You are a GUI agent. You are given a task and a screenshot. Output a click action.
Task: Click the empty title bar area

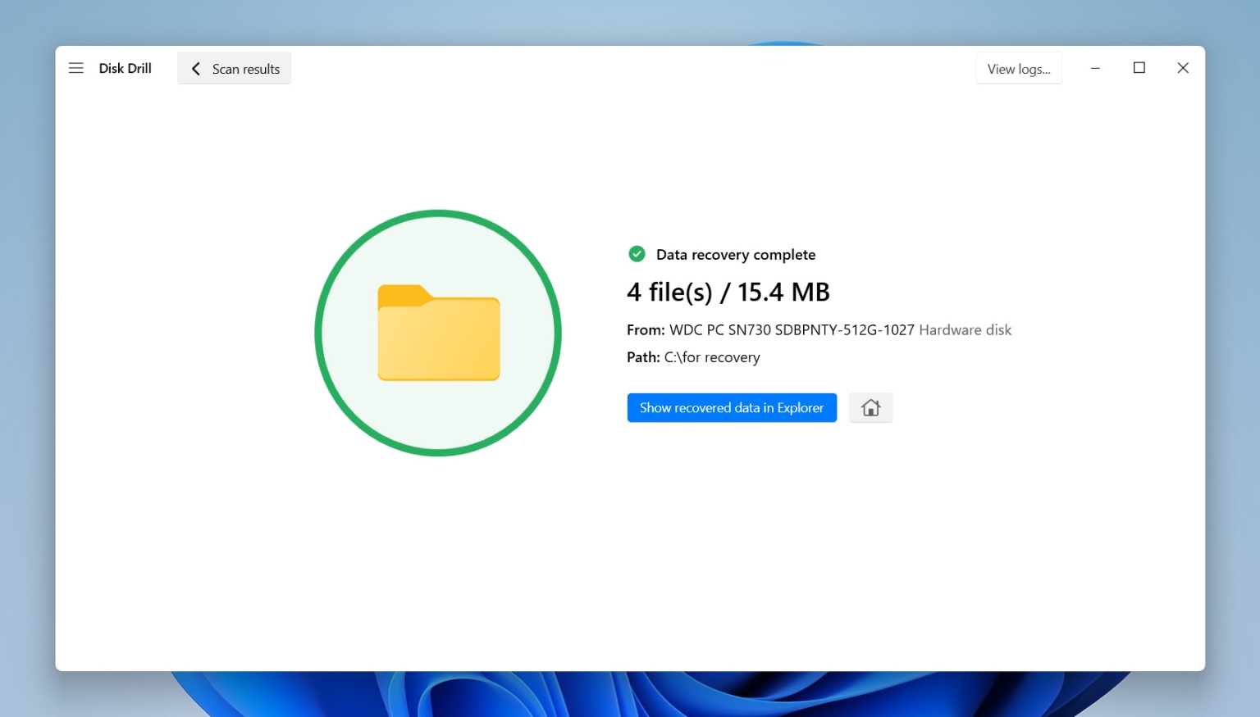(x=623, y=68)
